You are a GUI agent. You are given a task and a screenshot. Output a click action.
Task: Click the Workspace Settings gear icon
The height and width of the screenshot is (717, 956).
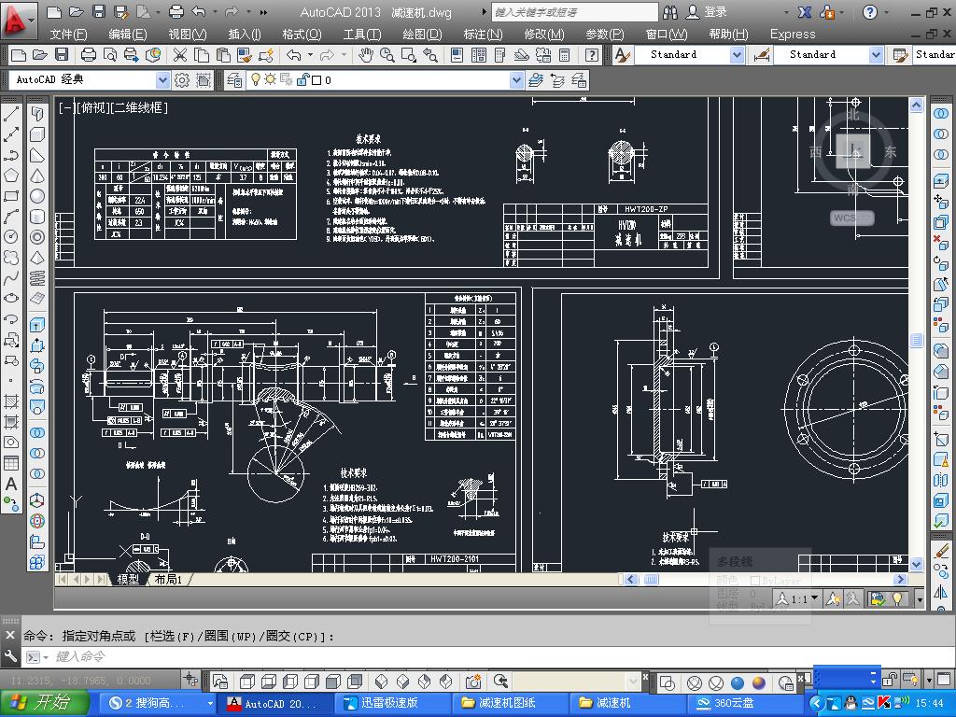[182, 80]
